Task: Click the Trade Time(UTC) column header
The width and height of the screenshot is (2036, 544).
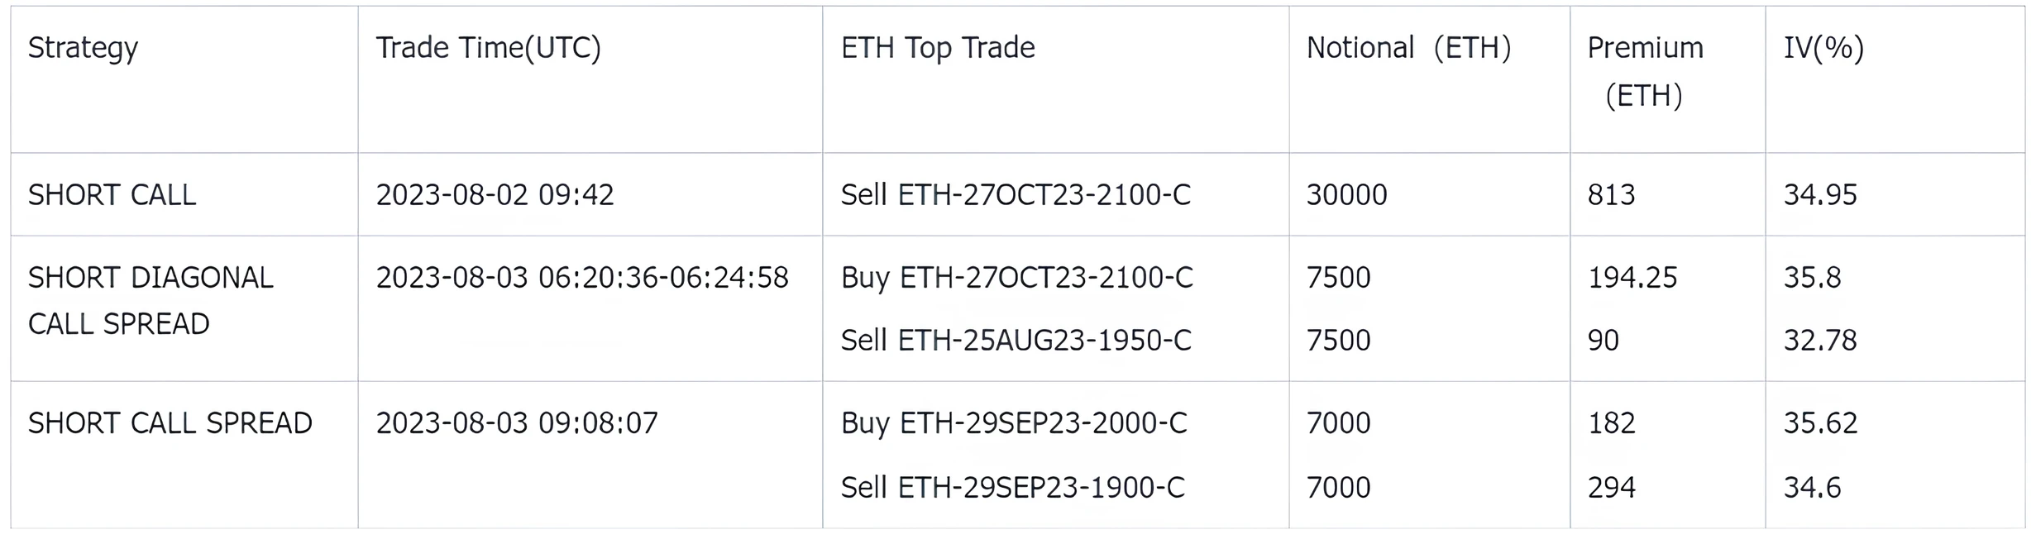Action: pyautogui.click(x=488, y=49)
